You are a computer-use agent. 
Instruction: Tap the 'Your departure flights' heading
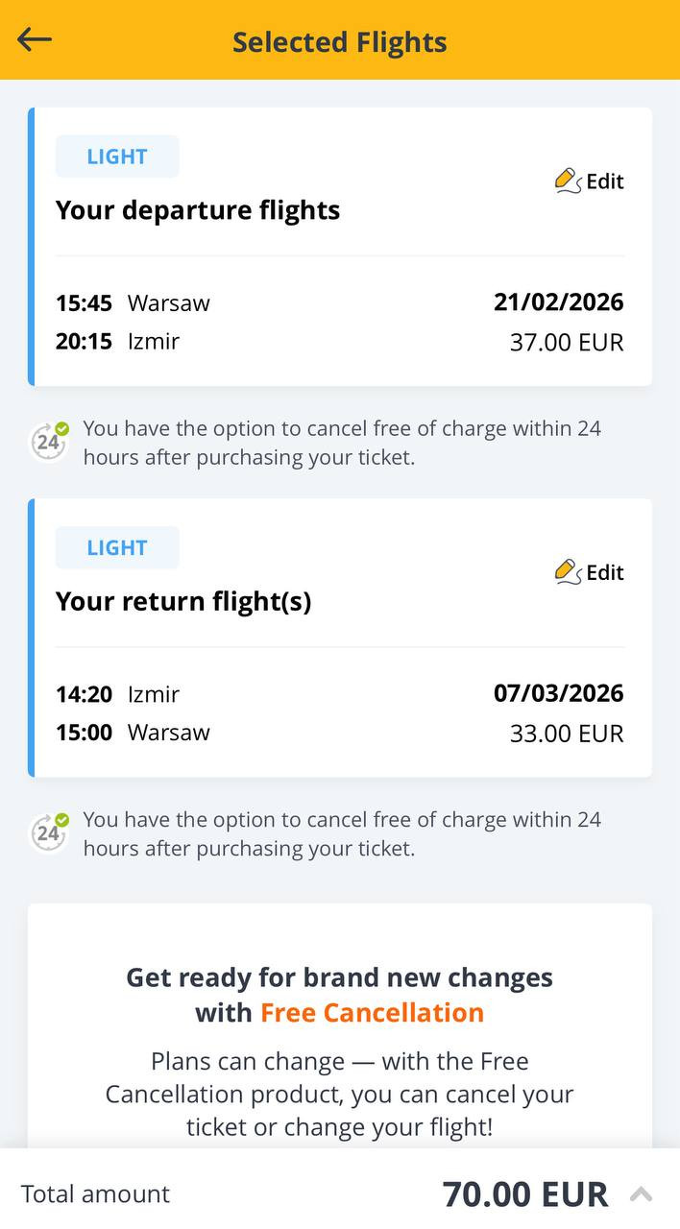click(198, 210)
